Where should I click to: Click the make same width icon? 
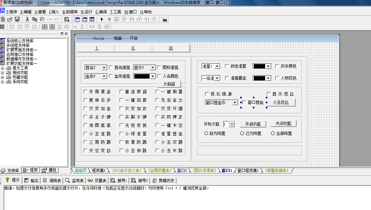92,27
